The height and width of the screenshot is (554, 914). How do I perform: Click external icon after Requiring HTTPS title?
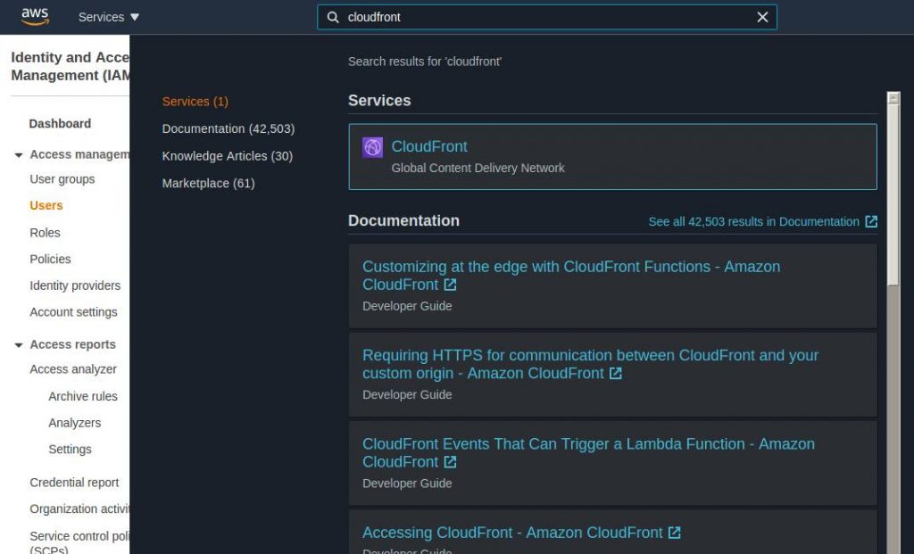616,374
